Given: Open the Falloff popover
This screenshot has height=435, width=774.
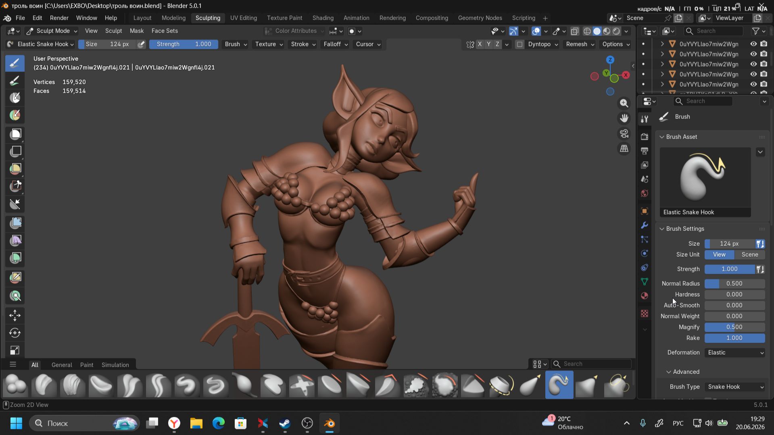Looking at the screenshot, I should pyautogui.click(x=336, y=44).
